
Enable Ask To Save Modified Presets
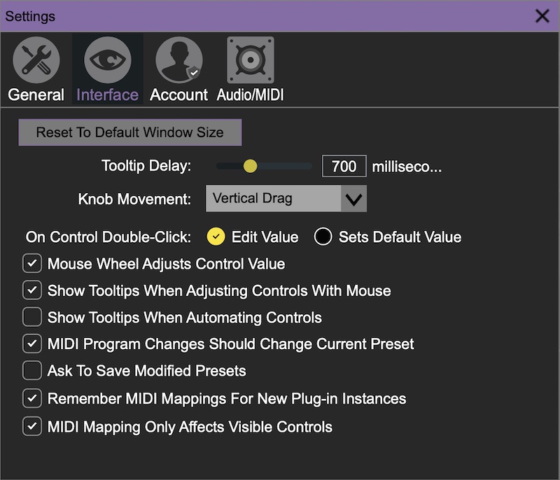coord(32,370)
